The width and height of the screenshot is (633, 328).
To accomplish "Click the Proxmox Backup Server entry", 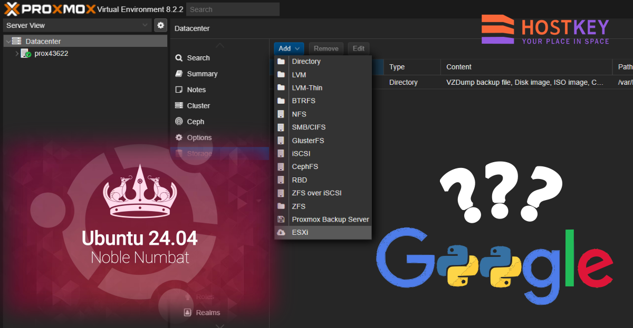I will pos(323,220).
